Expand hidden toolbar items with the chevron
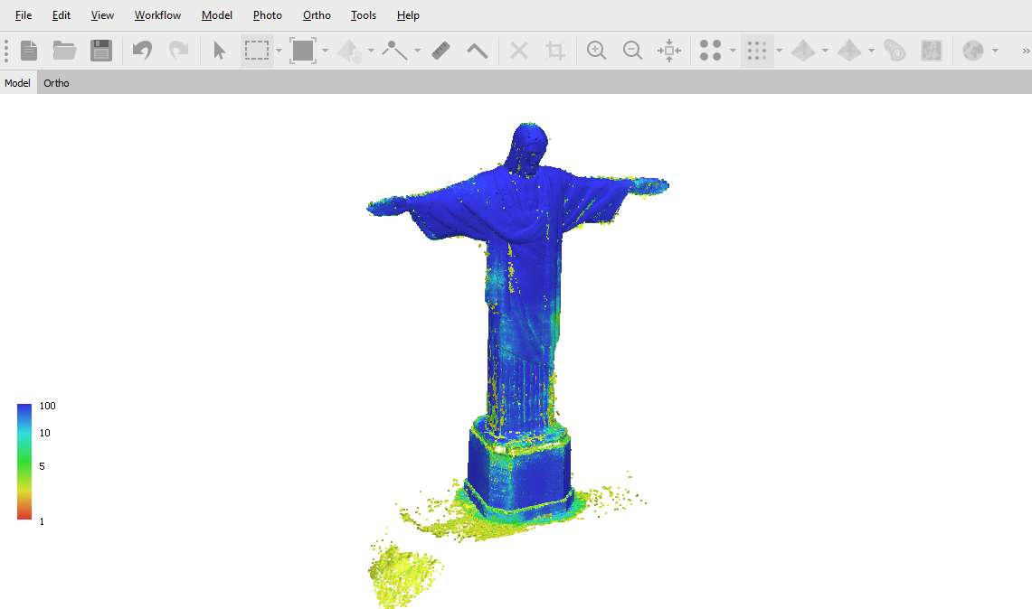This screenshot has height=609, width=1032. 1026,51
